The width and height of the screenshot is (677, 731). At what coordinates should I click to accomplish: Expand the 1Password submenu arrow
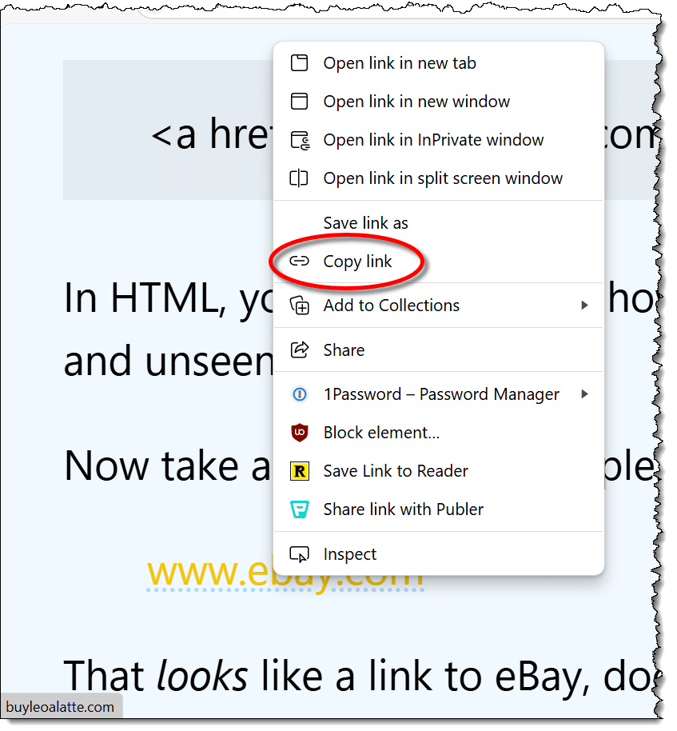pos(584,394)
